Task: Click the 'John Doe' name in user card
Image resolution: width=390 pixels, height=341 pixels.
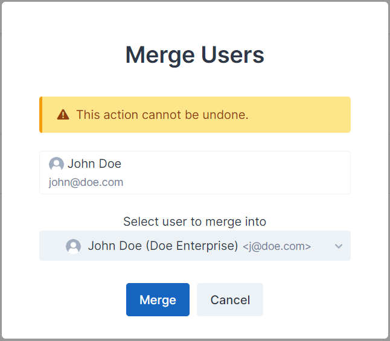Action: click(94, 164)
